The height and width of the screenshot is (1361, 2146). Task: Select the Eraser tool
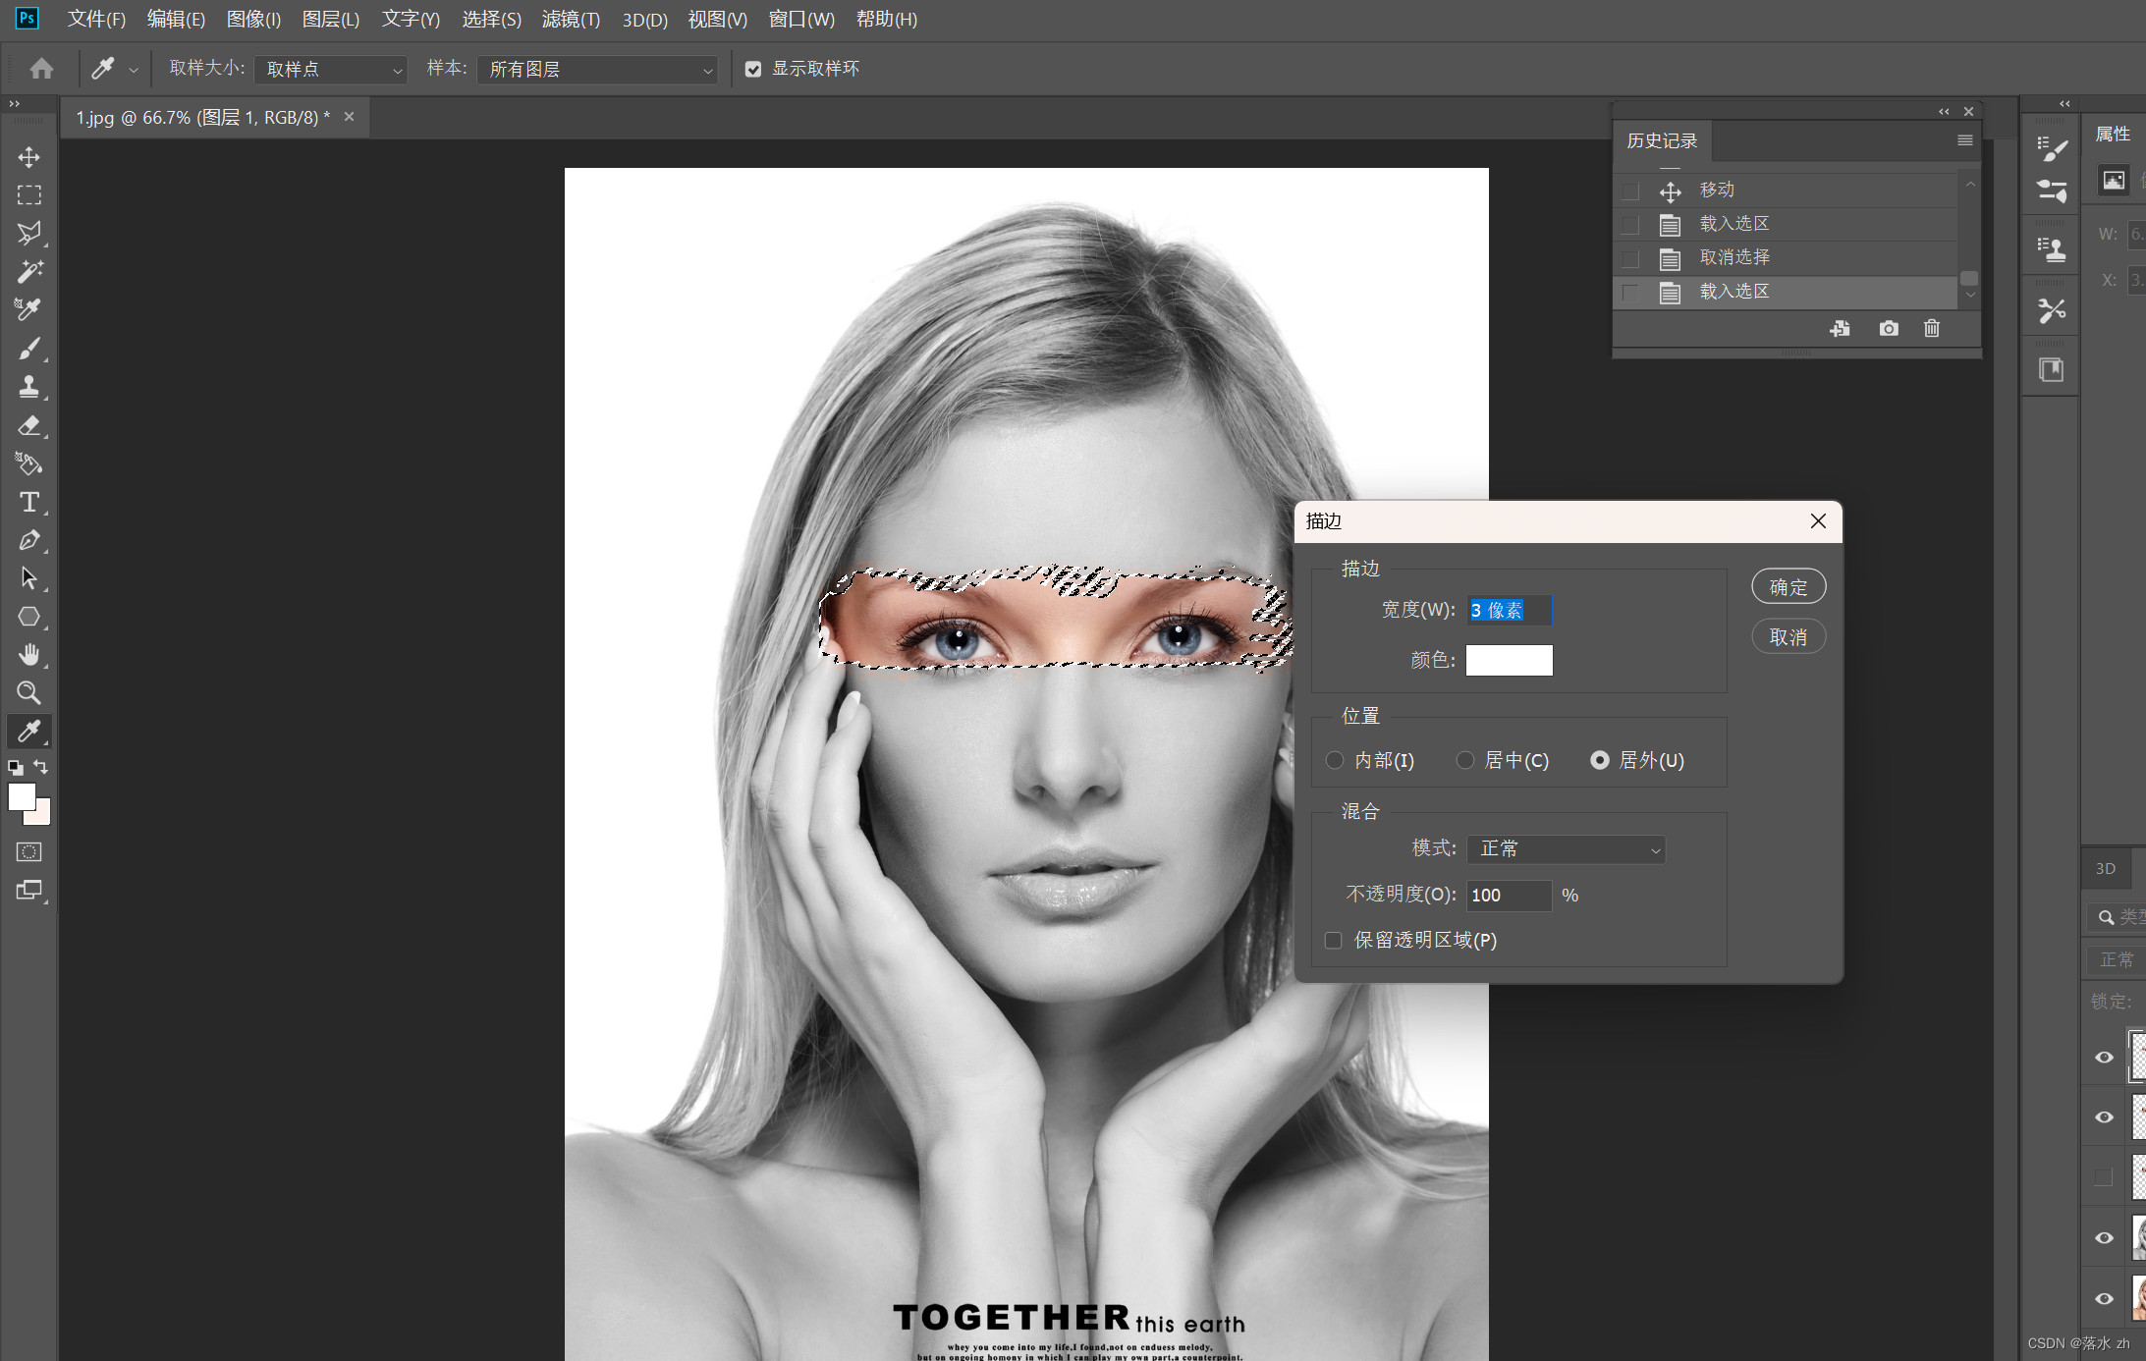click(28, 425)
